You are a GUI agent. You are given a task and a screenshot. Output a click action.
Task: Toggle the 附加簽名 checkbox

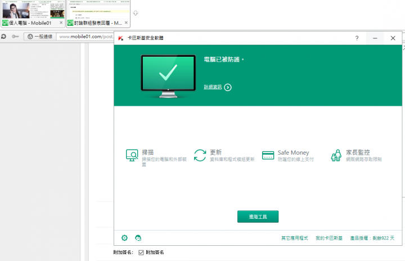(141, 253)
